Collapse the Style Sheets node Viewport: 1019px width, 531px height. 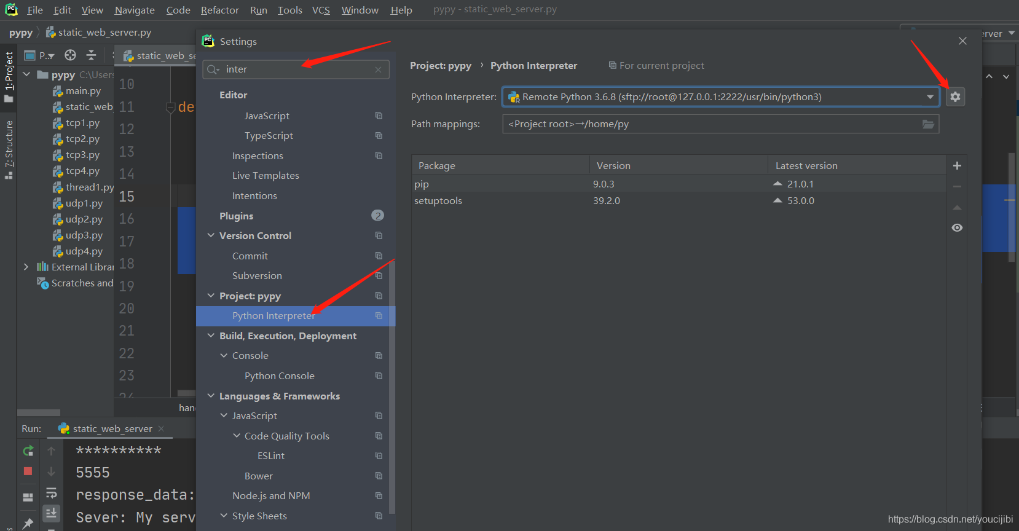pyautogui.click(x=224, y=516)
